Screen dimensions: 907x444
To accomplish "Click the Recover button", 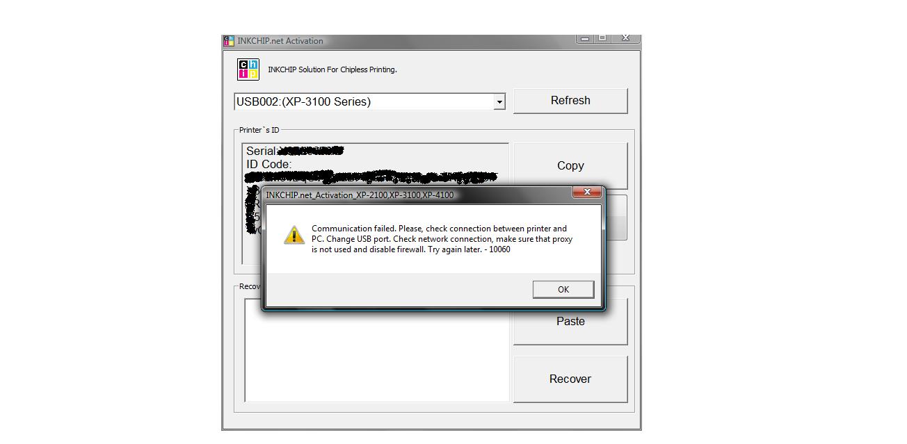I will 570,379.
